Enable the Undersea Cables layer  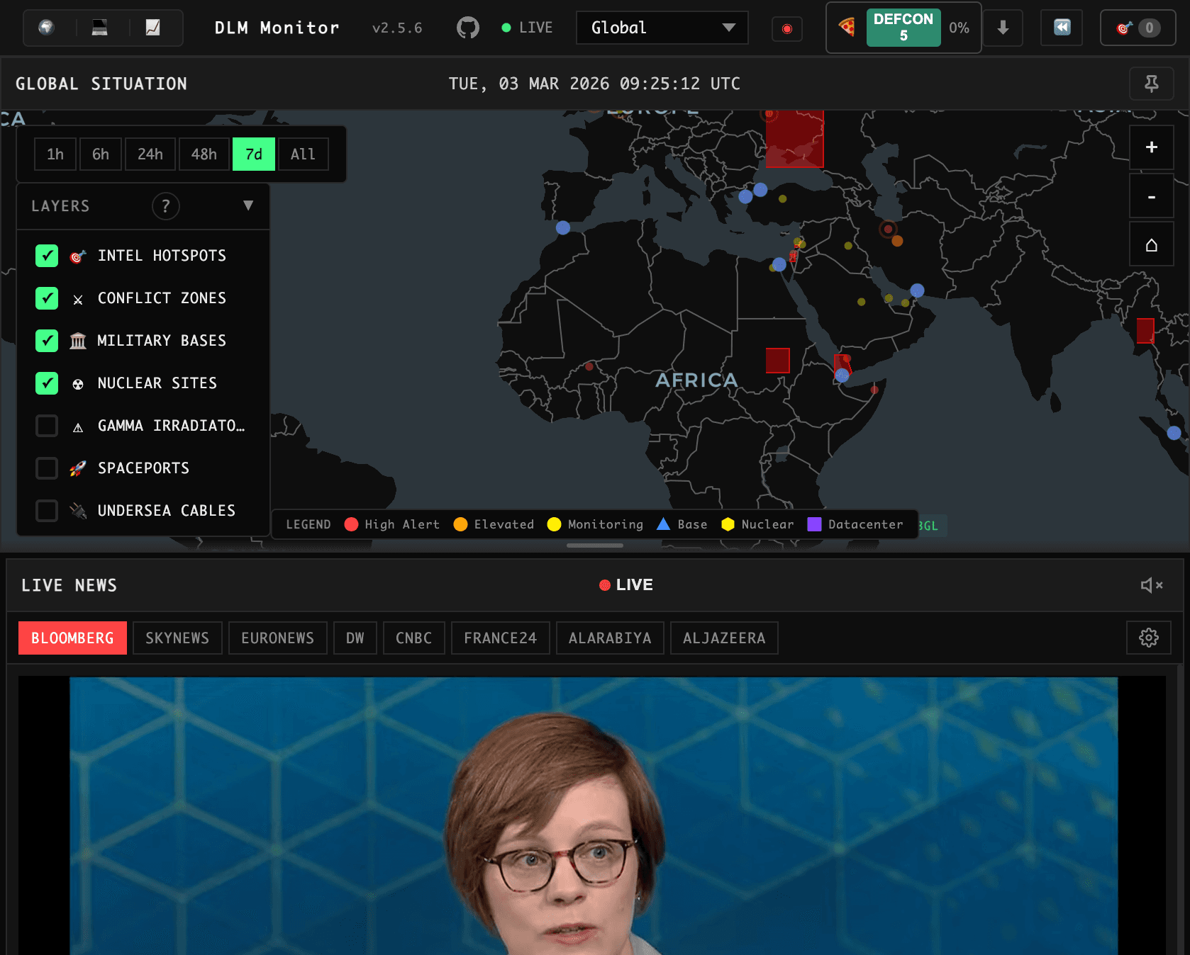tap(47, 511)
